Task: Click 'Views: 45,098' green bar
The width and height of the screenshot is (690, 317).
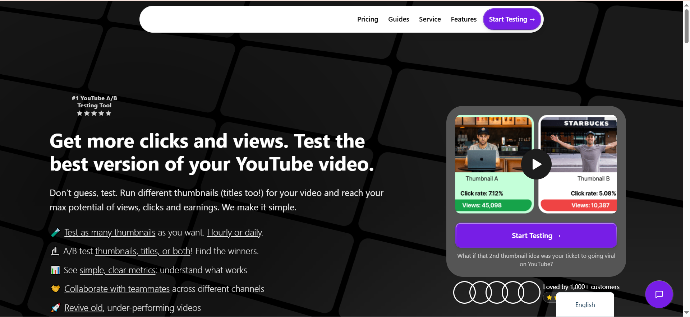Action: point(493,205)
